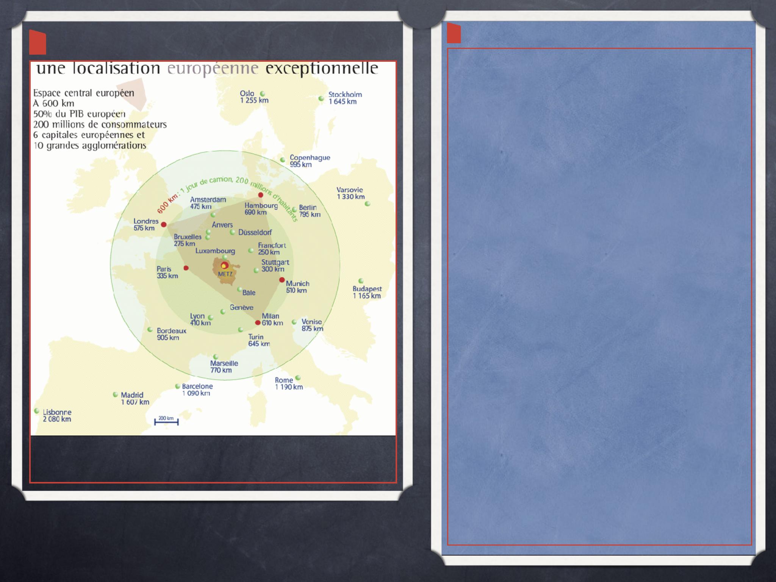Click the red Londres marker dot
This screenshot has width=776, height=582.
(164, 225)
